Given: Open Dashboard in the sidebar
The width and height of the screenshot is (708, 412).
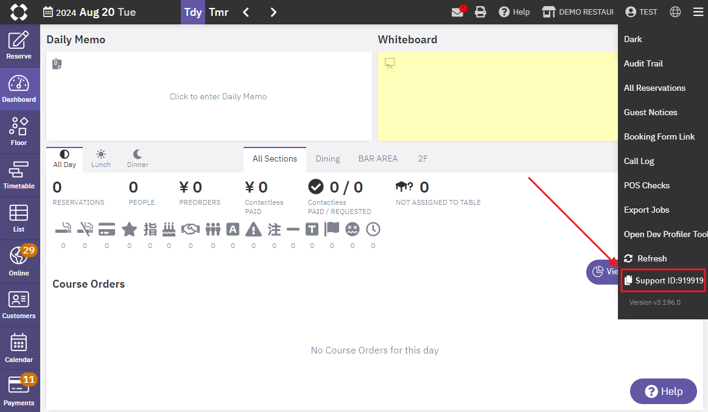Looking at the screenshot, I should coord(19,88).
